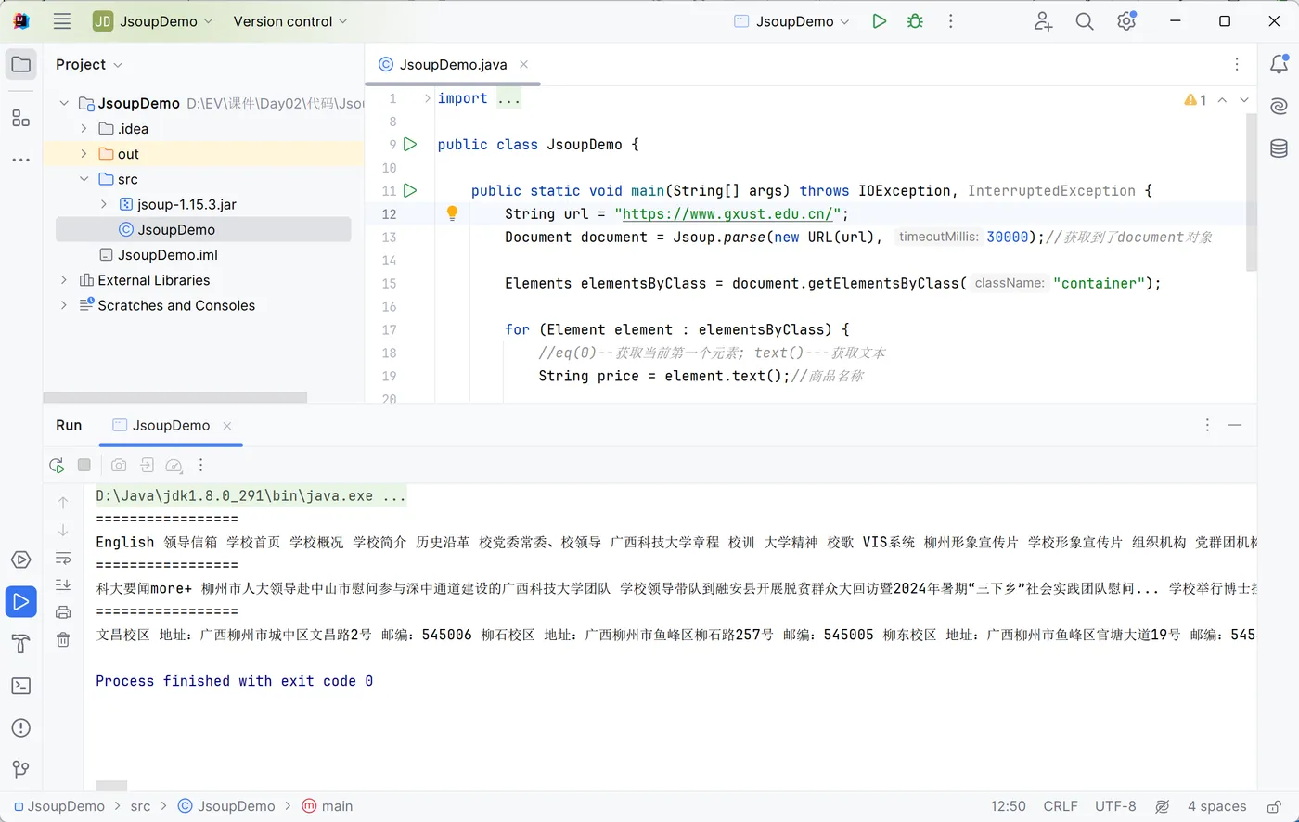Rerun JsoupDemo in Run toolbar

click(57, 465)
